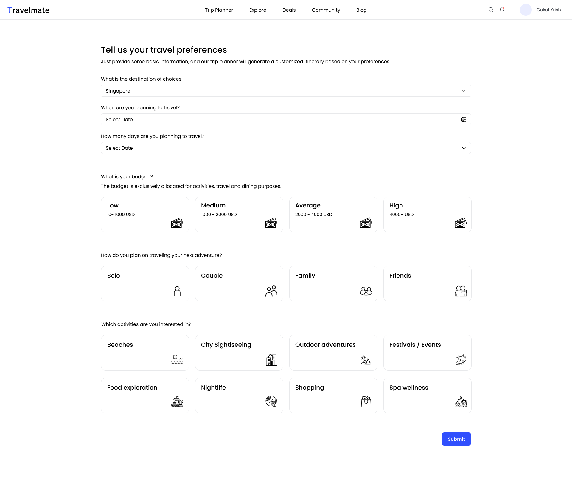Open notifications bell icon
The image size is (572, 489).
pyautogui.click(x=502, y=10)
